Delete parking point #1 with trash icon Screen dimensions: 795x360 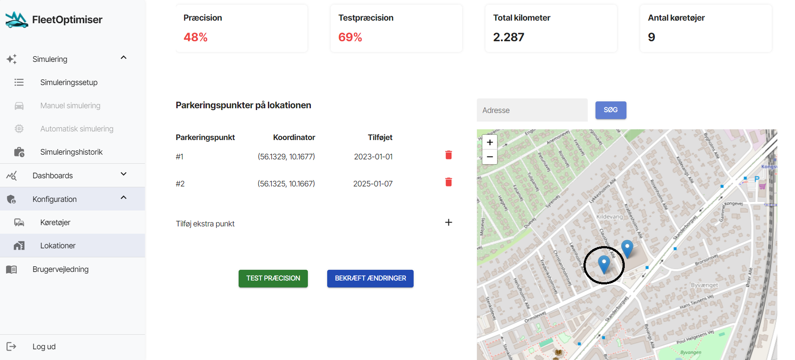tap(448, 155)
